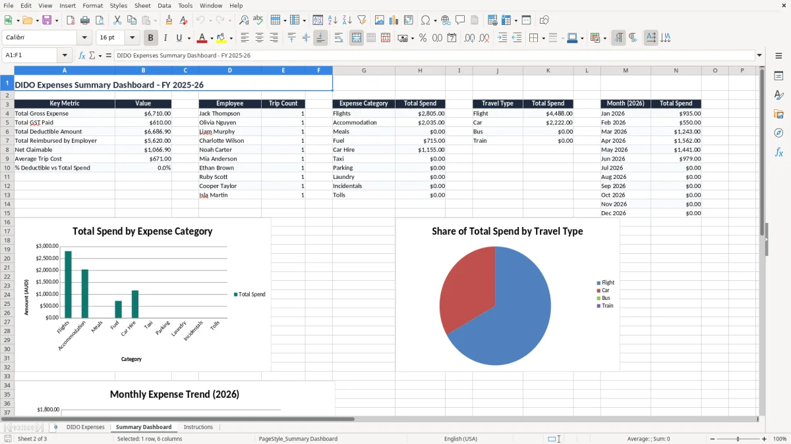Toggle left-to-right text direction
This screenshot has height=444, width=791.
pyautogui.click(x=618, y=38)
